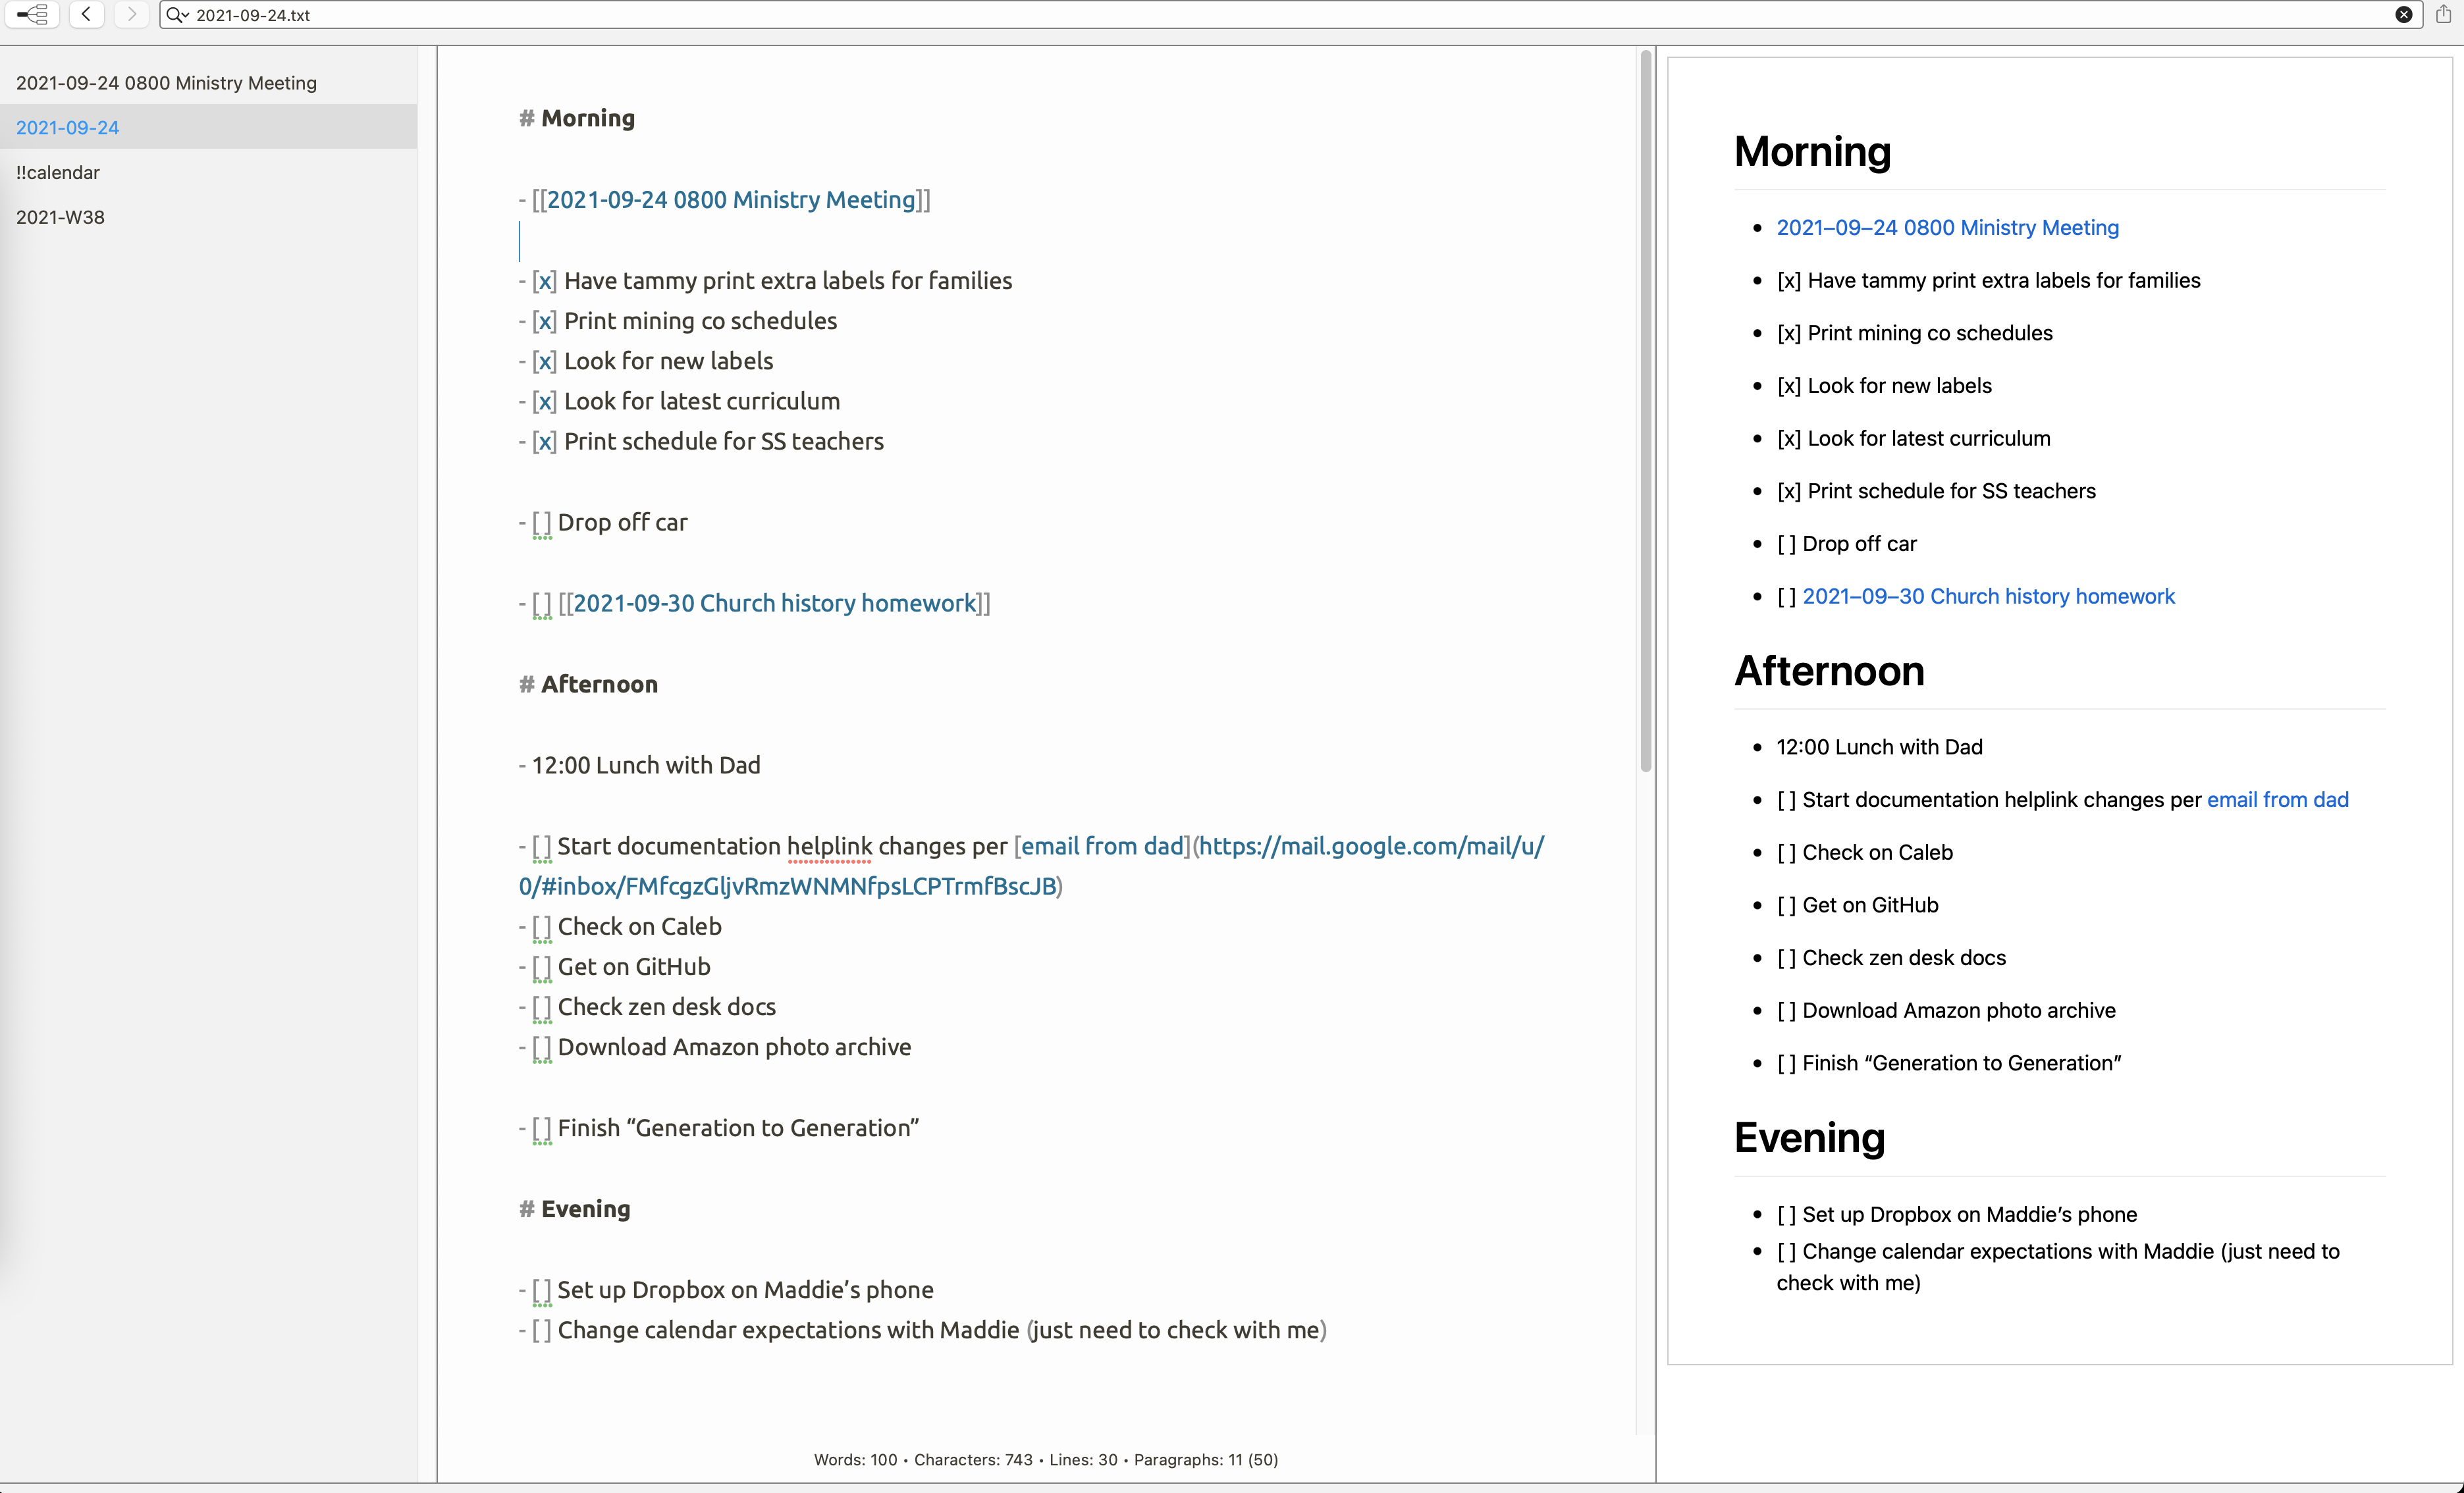Uncheck Print mining co schedules in the editor
The width and height of the screenshot is (2464, 1493).
(544, 321)
